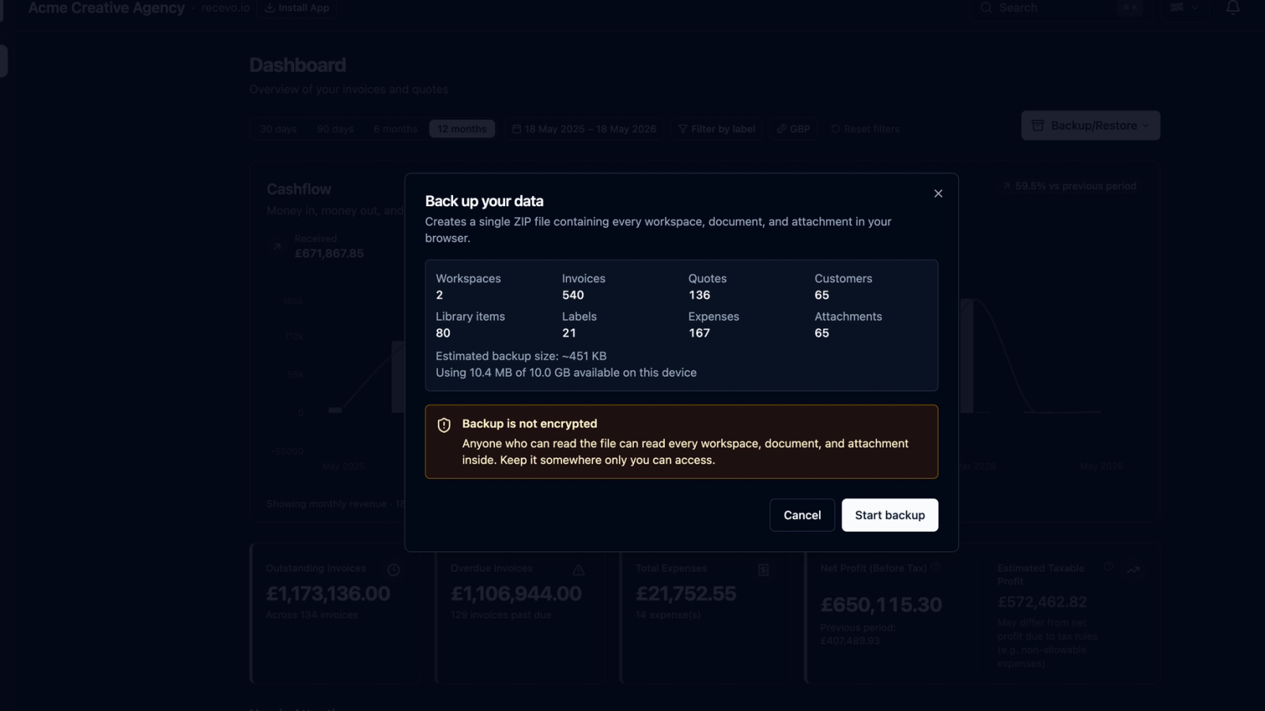The width and height of the screenshot is (1265, 711).
Task: Click the Acme Creative Agency workspace name
Action: [106, 8]
